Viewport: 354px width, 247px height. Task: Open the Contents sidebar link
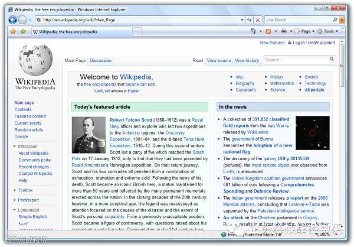(x=23, y=109)
